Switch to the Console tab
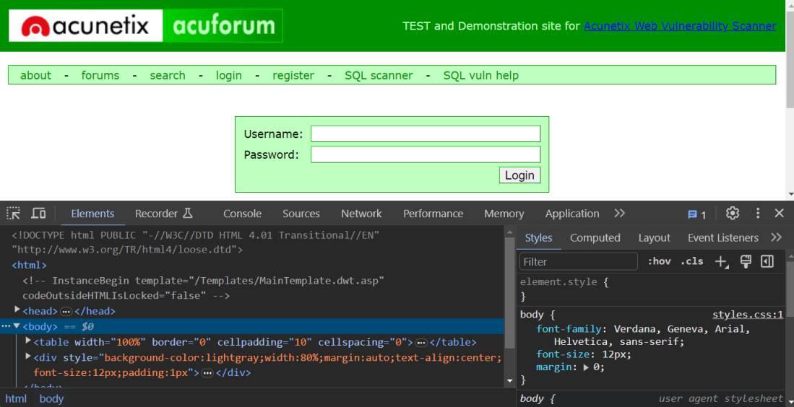 [242, 214]
